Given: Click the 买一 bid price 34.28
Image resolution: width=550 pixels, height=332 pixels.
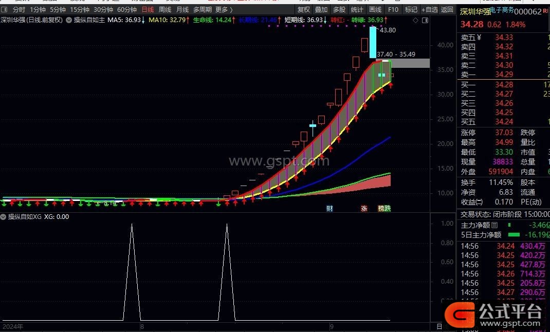Looking at the screenshot, I should (504, 84).
